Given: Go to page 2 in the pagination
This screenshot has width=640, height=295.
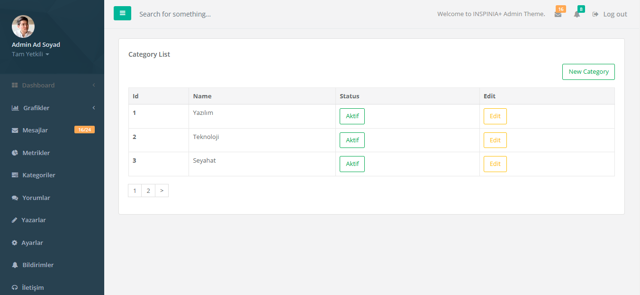Looking at the screenshot, I should [x=148, y=191].
